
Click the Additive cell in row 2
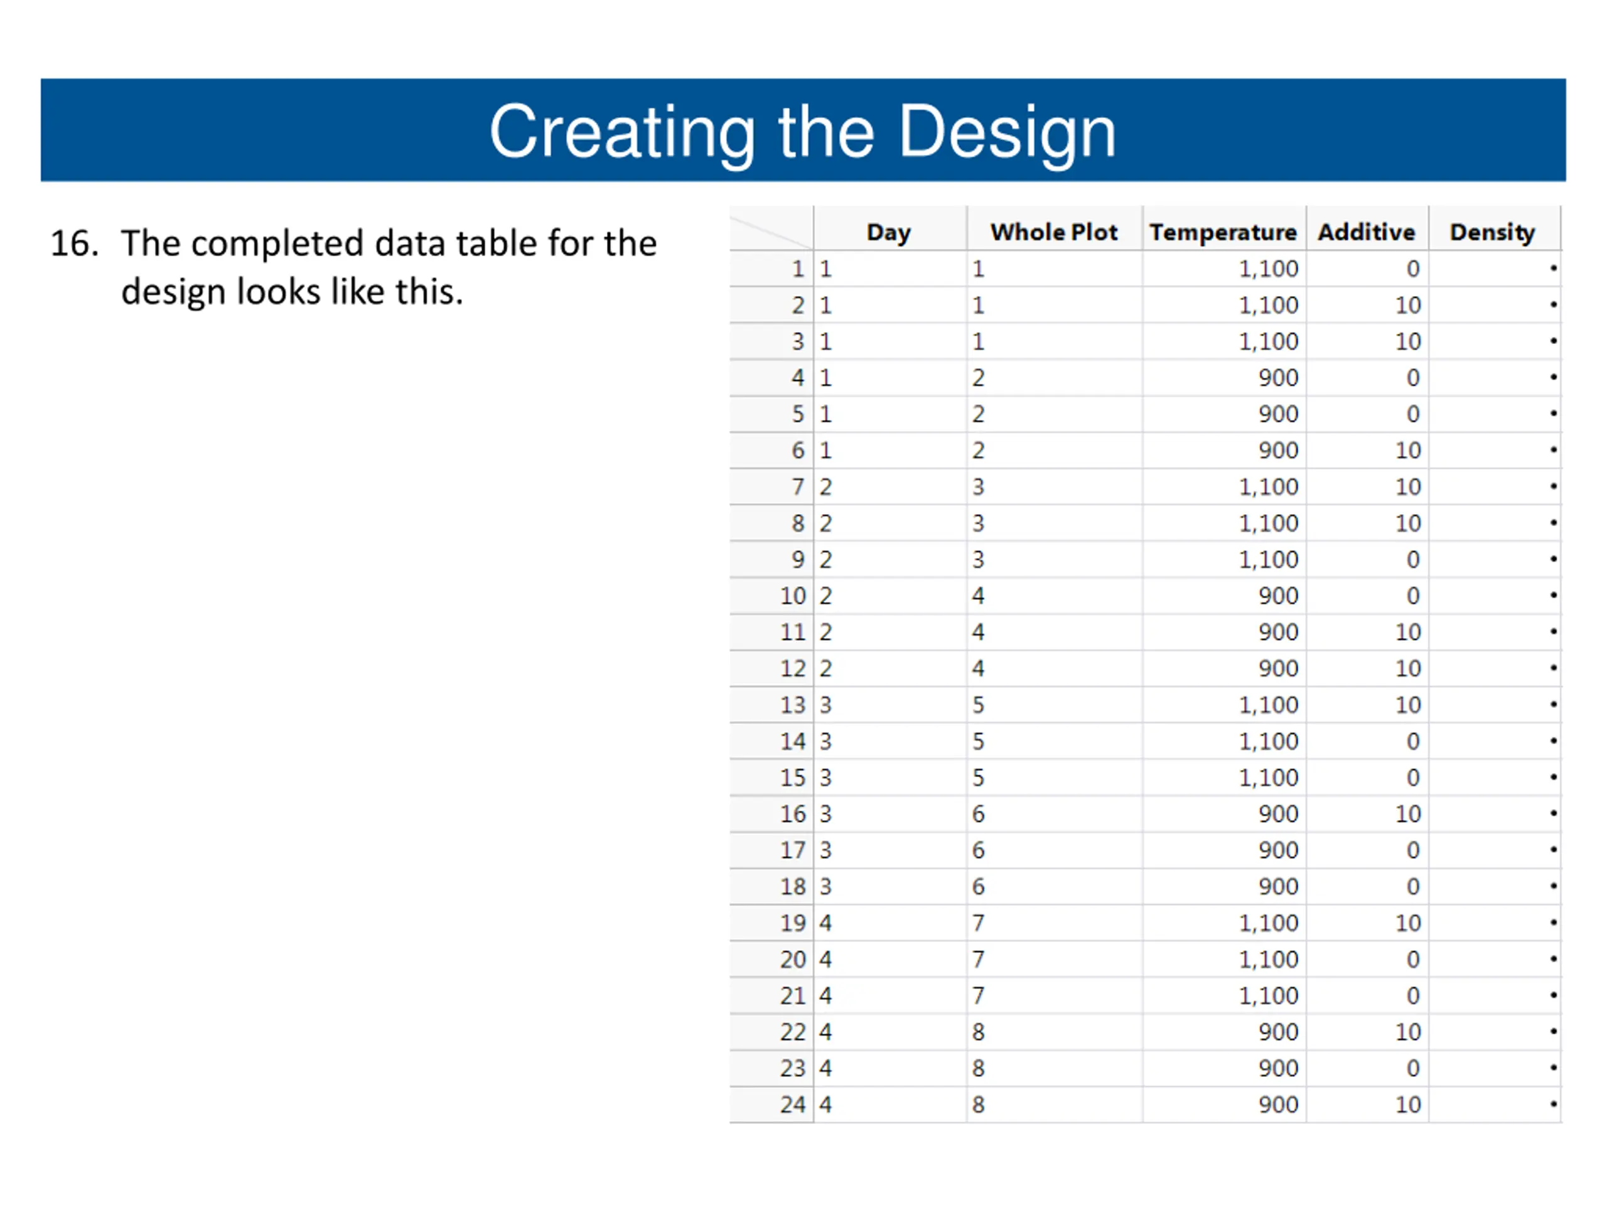pyautogui.click(x=1367, y=305)
